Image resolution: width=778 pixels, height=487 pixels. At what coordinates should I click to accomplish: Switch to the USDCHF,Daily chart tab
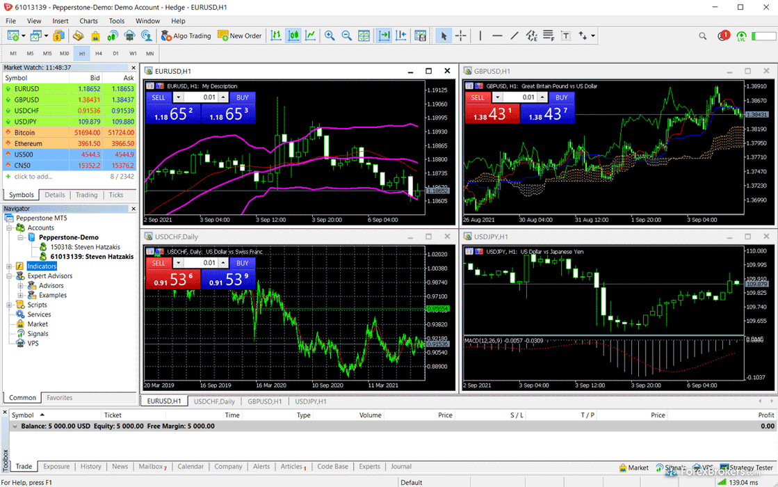pyautogui.click(x=214, y=401)
